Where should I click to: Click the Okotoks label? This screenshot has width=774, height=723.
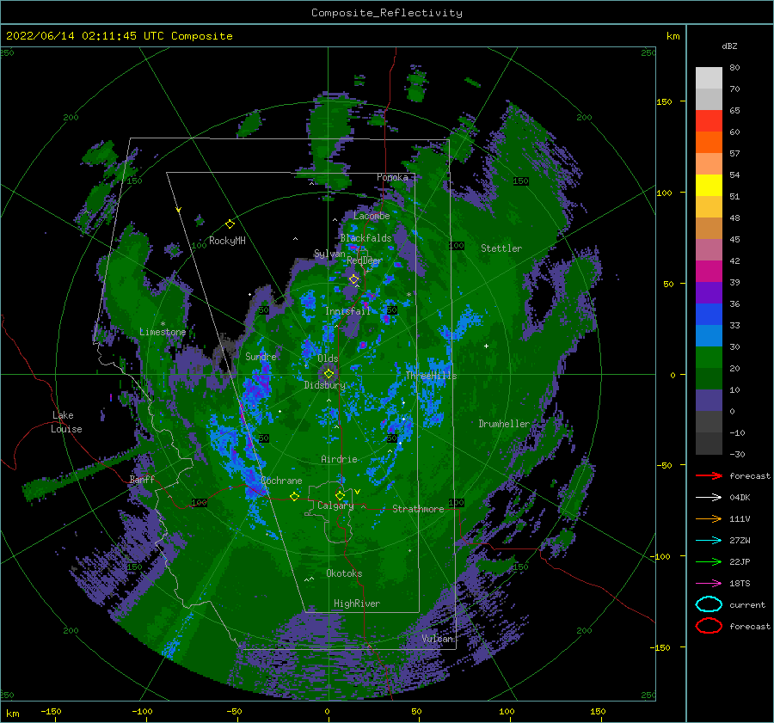(x=344, y=573)
